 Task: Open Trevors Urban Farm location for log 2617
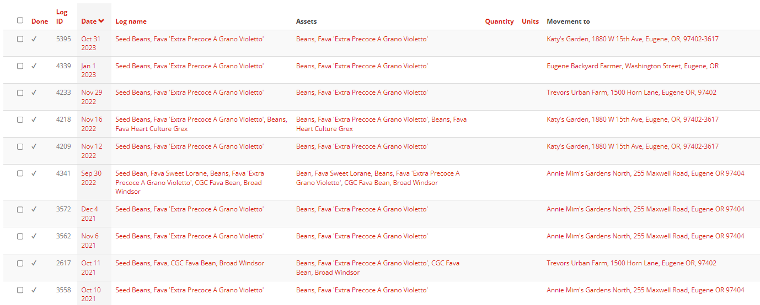[x=631, y=263]
